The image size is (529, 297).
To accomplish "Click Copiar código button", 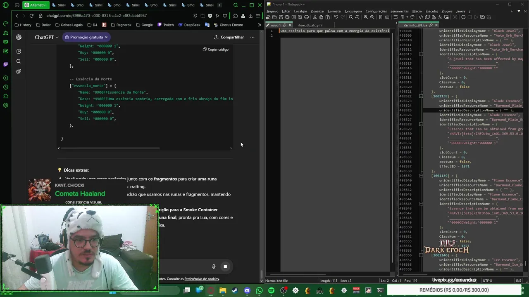I will click(215, 49).
